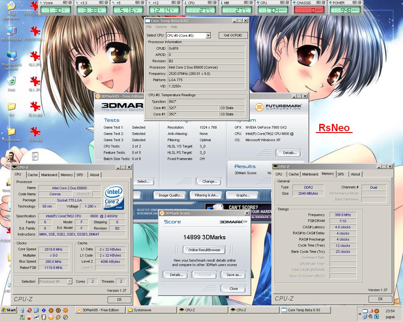Launch Windows Media Player quick launch icon
This screenshot has height=322, width=403.
point(65,317)
